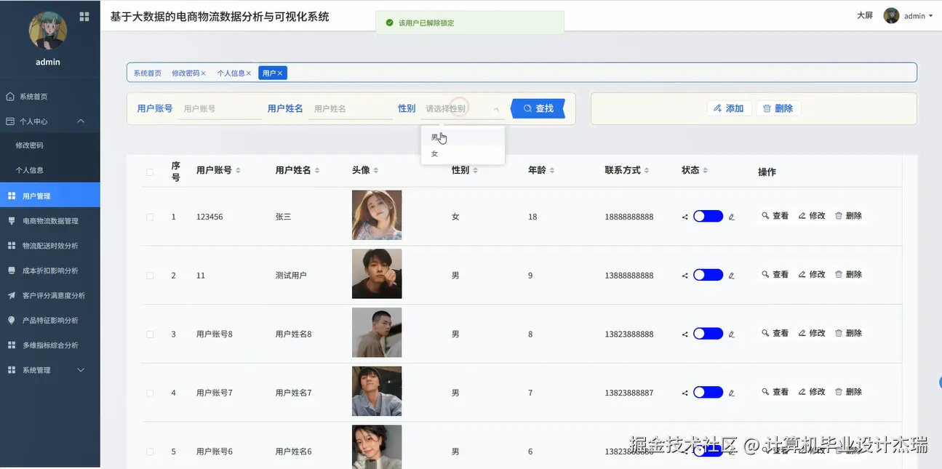Sort by 年龄 using its sort arrows

tap(552, 170)
